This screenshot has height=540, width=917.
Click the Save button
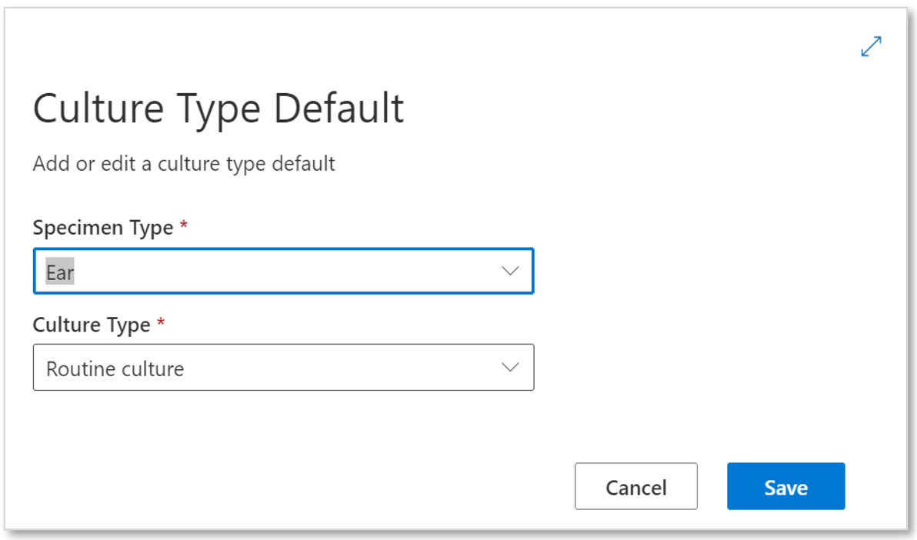[x=785, y=486]
